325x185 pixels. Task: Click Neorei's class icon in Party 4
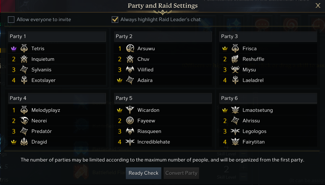coord(24,121)
